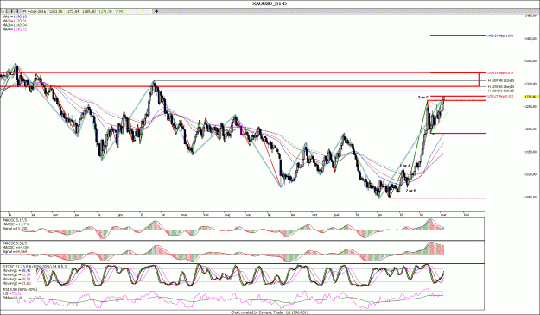The height and width of the screenshot is (315, 540).
Task: Click the date field in the header bar
Action: 34,11
